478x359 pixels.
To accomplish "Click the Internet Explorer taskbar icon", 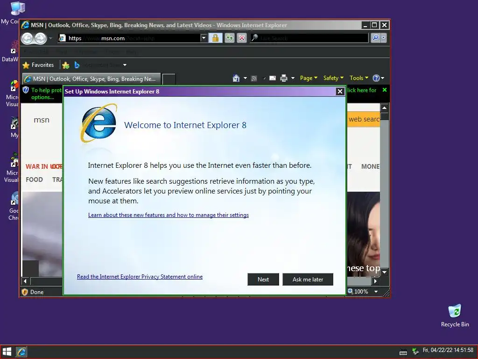I will click(21, 352).
